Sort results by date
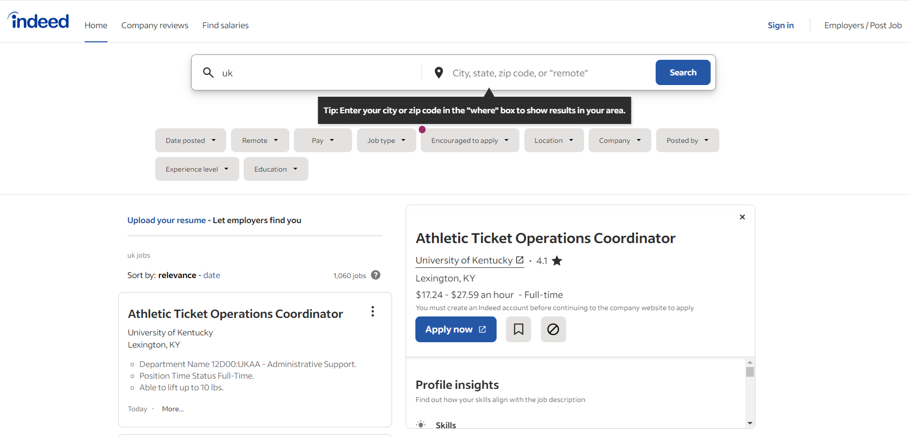 click(x=212, y=275)
